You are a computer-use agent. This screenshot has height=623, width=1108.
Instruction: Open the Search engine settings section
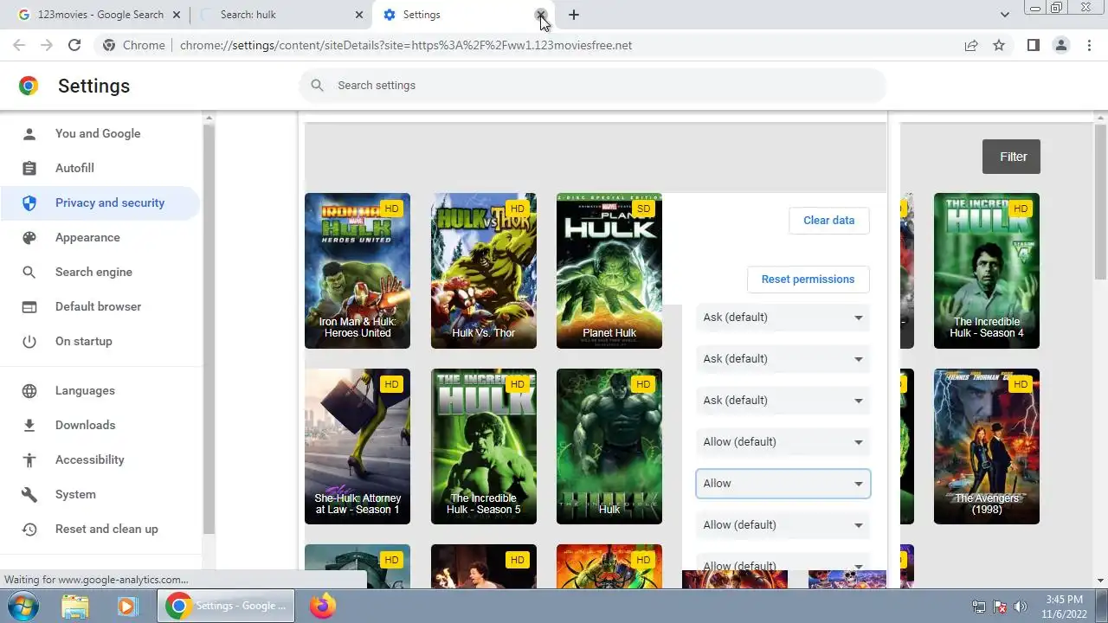100,272
